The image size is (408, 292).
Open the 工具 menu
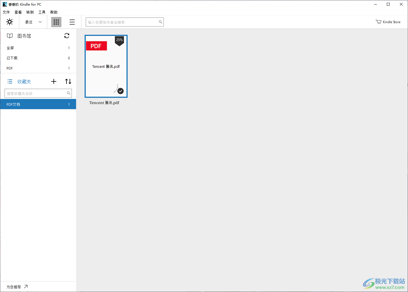click(42, 12)
